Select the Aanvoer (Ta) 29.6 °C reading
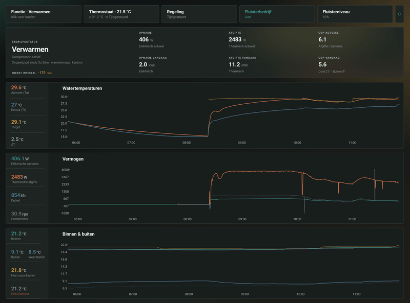The width and height of the screenshot is (410, 303). pos(20,90)
